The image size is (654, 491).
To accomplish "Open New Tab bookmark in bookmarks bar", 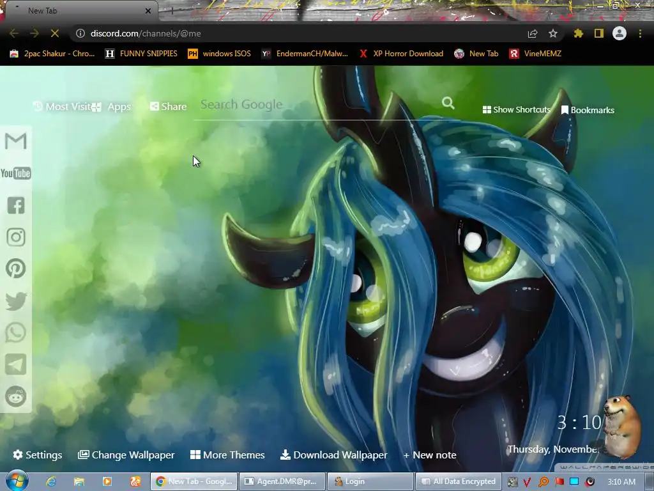I will tap(476, 54).
